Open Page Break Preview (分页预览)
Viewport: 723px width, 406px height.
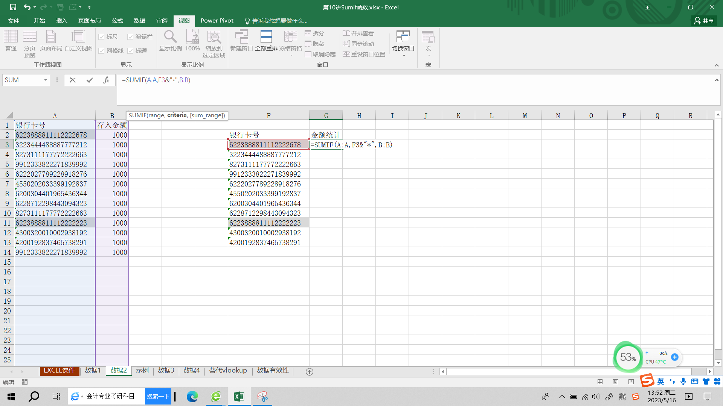pos(29,44)
